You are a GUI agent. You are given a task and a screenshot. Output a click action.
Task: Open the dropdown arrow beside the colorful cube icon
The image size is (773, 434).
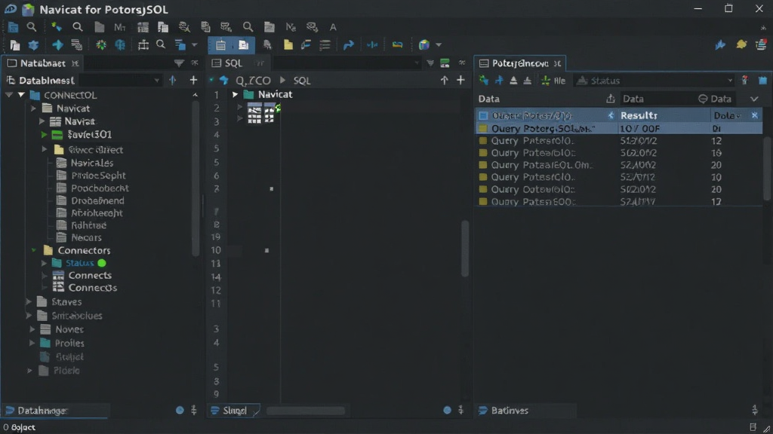439,44
